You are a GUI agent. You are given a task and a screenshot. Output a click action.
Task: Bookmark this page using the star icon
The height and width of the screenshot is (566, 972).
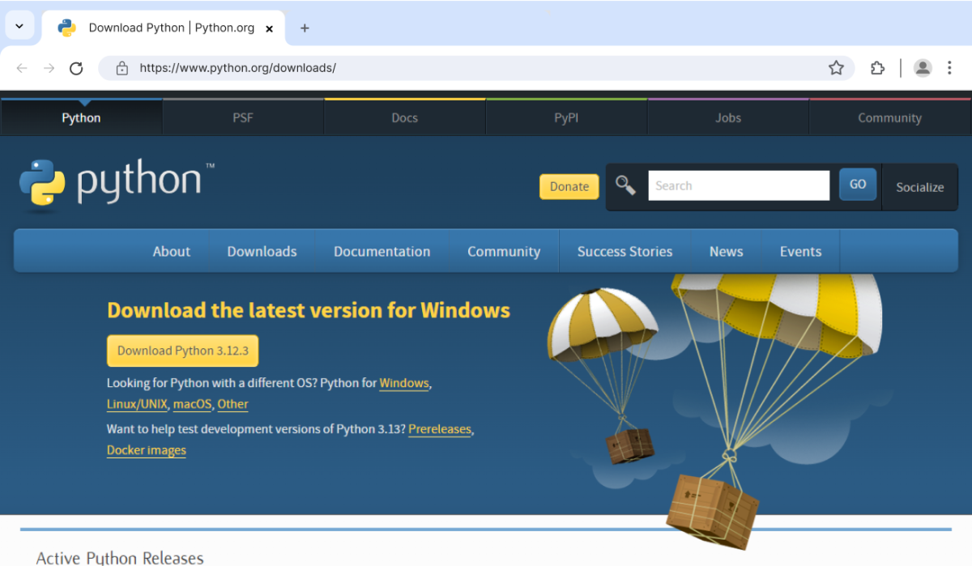[x=836, y=68]
